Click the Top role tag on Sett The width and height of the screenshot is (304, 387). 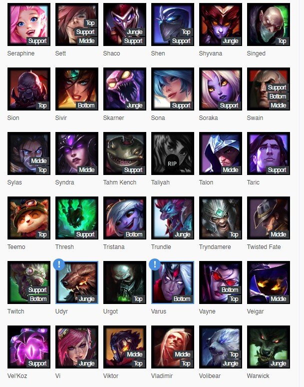[x=90, y=23]
